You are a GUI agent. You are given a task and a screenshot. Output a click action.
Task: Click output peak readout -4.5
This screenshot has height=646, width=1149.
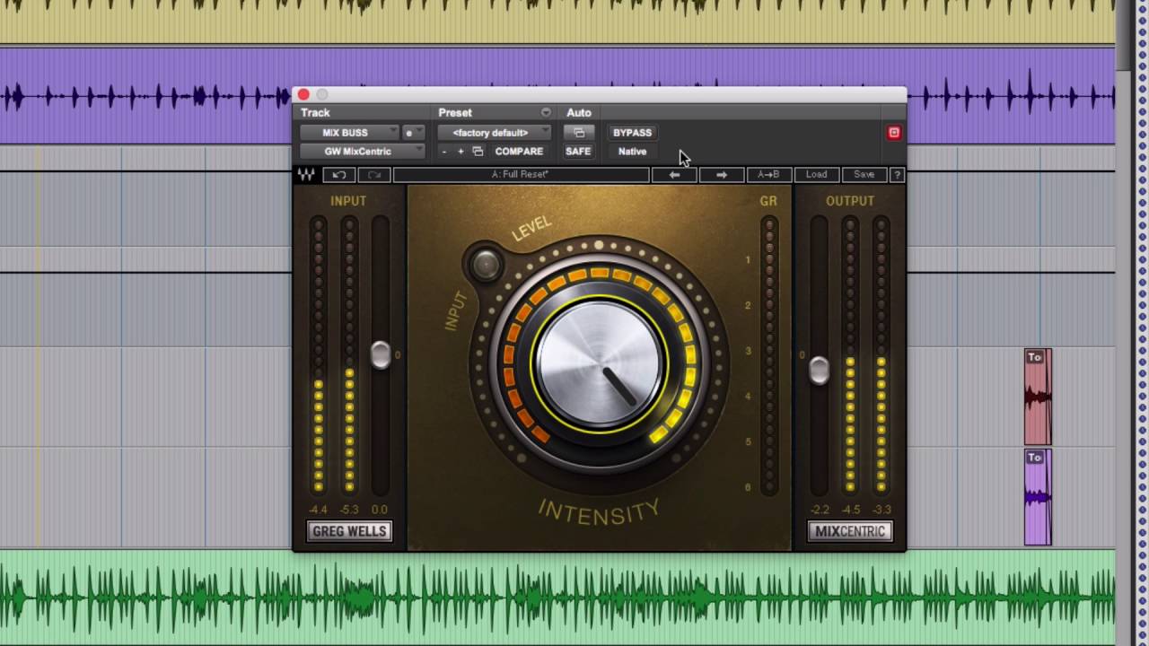[850, 510]
